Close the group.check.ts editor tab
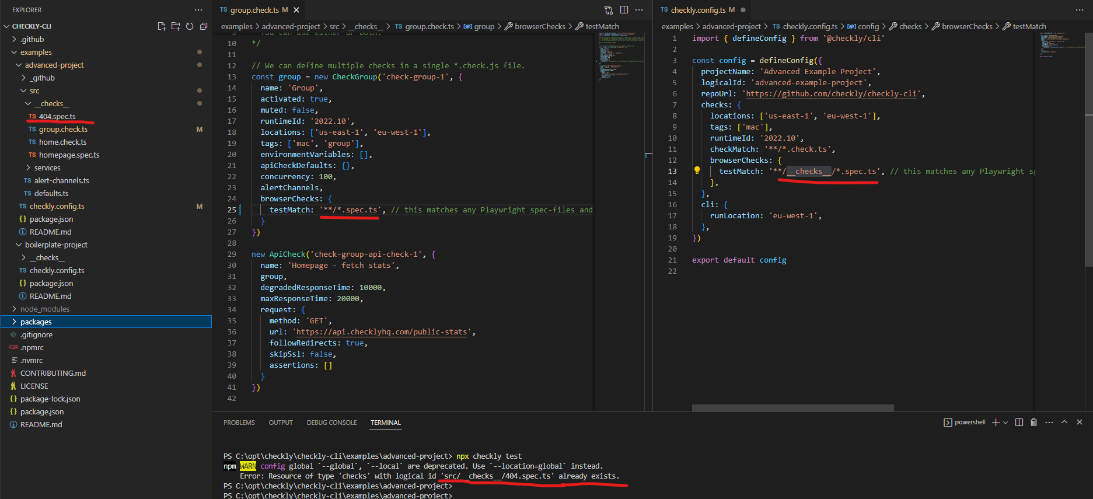This screenshot has width=1093, height=499. click(296, 10)
